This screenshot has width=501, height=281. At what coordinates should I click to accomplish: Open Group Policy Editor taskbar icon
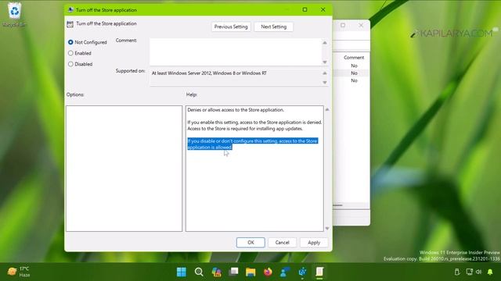point(319,272)
